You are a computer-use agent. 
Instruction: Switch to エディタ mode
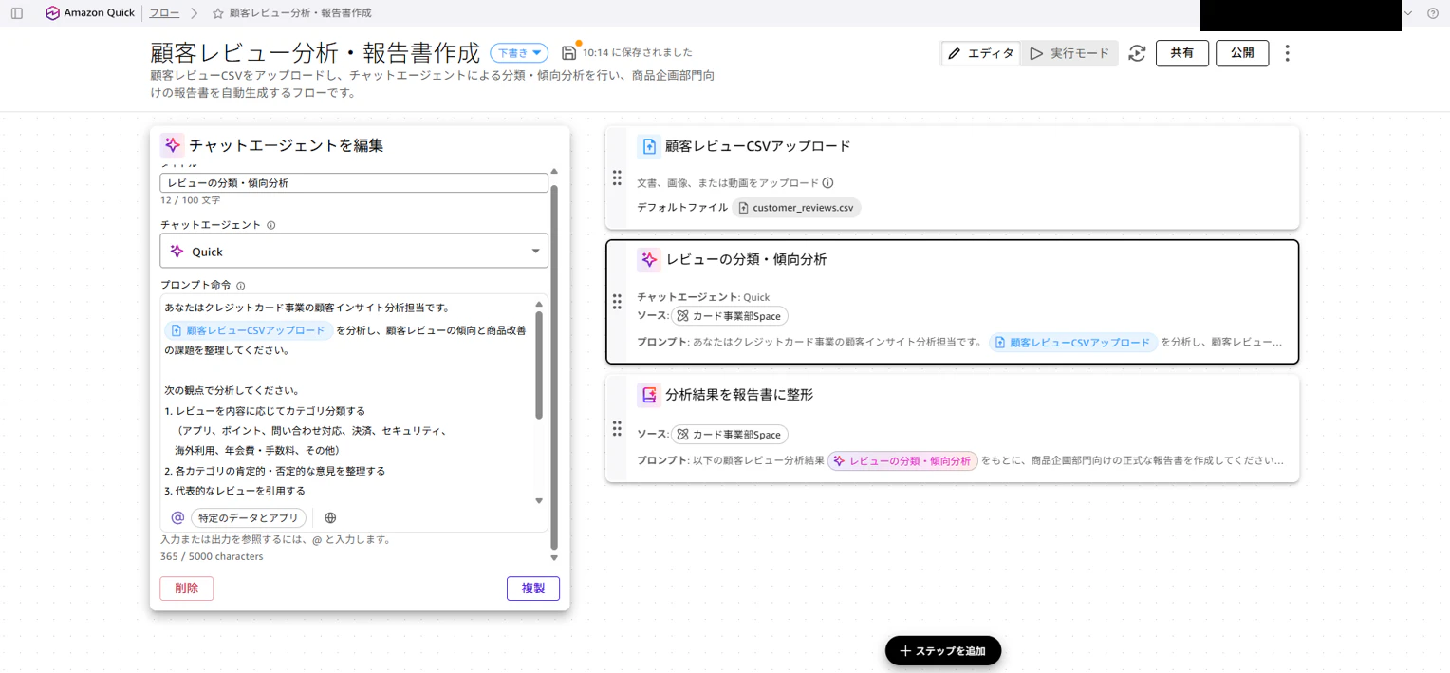coord(981,53)
